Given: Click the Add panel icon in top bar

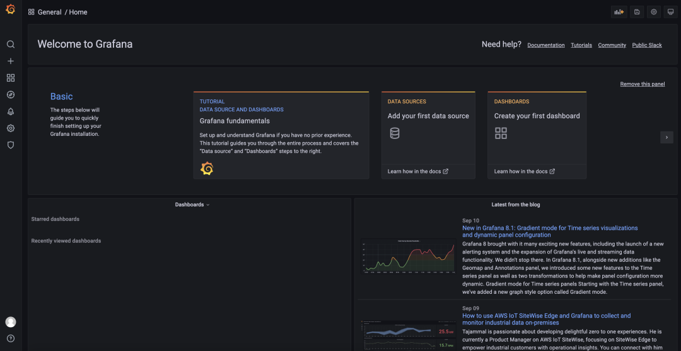Looking at the screenshot, I should pos(619,12).
